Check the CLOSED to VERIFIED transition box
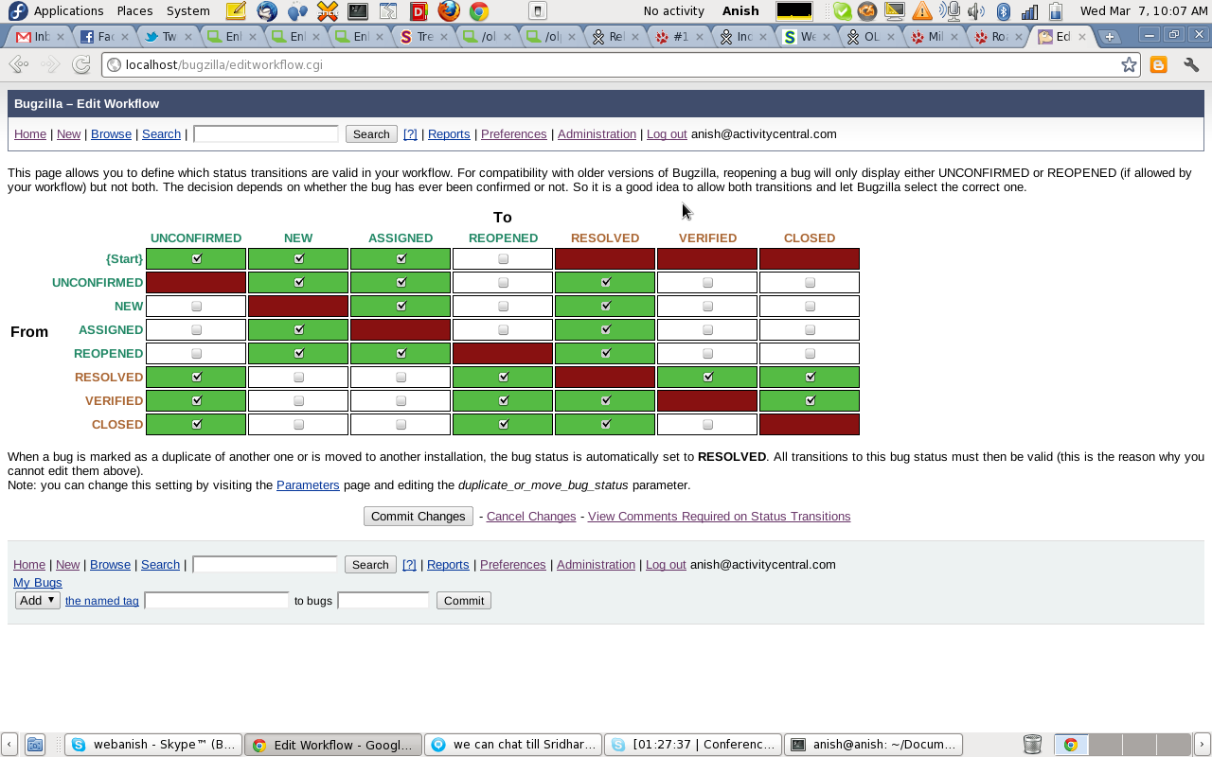This screenshot has height=757, width=1212. pos(707,424)
